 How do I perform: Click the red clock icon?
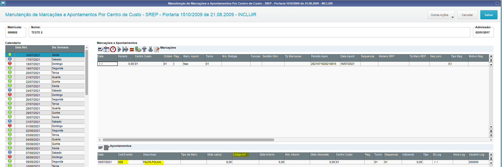point(113,49)
